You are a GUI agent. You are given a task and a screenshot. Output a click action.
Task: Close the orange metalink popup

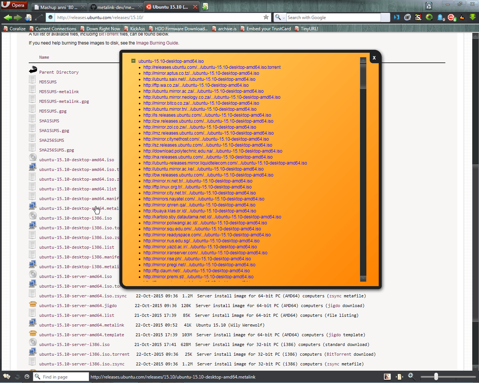[374, 58]
